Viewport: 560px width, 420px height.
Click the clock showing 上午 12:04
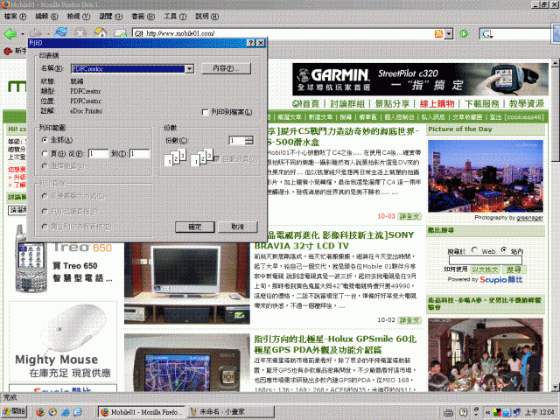click(540, 412)
